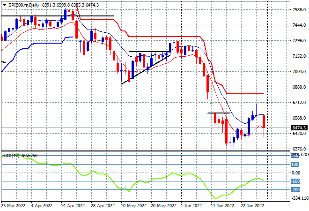The height and width of the screenshot is (211, 309).
Task: Click the 7444.0 price axis label
Action: pyautogui.click(x=299, y=25)
